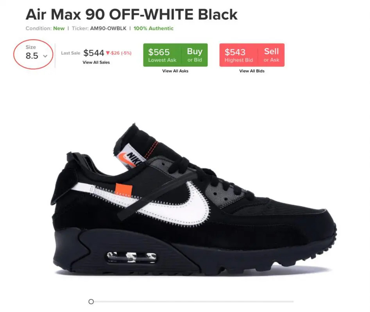
Task: Click the $544 last sale price
Action: tap(94, 53)
